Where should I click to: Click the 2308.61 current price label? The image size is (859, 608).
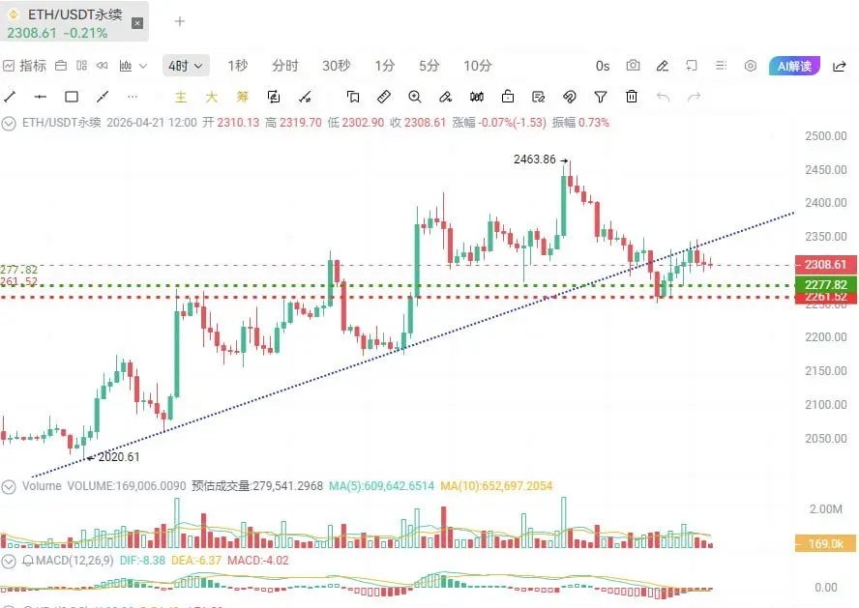click(x=825, y=265)
